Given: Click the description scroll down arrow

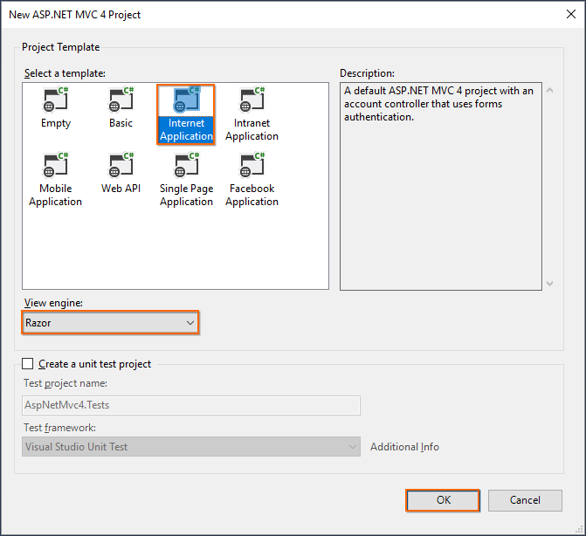Looking at the screenshot, I should pos(549,284).
